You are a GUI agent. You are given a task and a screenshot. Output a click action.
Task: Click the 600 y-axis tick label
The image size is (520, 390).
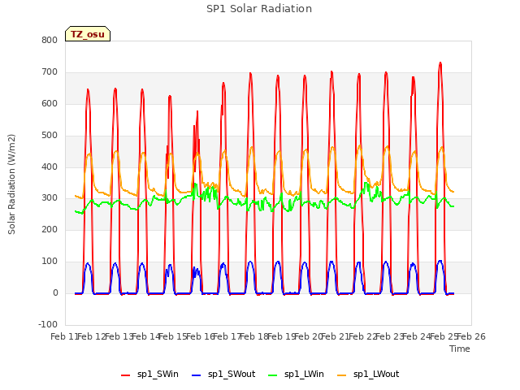pyautogui.click(x=50, y=104)
